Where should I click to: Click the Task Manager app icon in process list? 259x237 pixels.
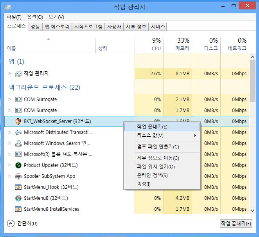point(18,74)
